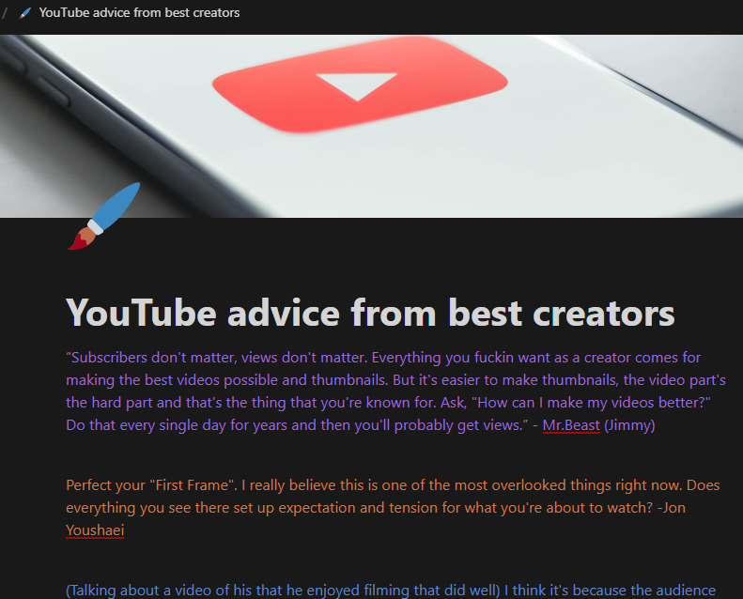Viewport: 743px width, 599px height.
Task: Click the orange paragraph 'Perfect your First Frame'
Action: (393, 508)
